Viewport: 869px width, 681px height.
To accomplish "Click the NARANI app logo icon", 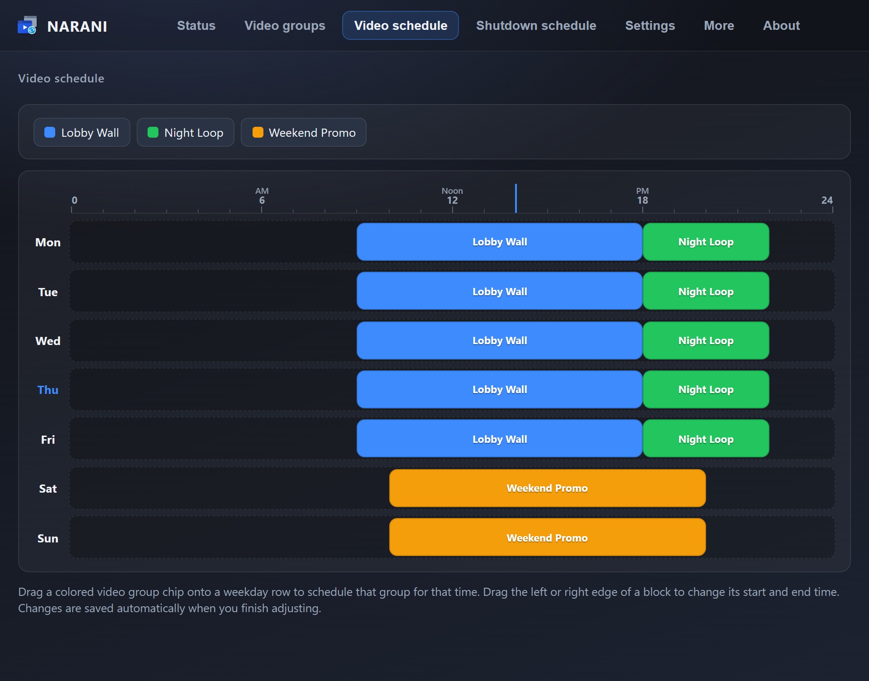I will pos(27,25).
